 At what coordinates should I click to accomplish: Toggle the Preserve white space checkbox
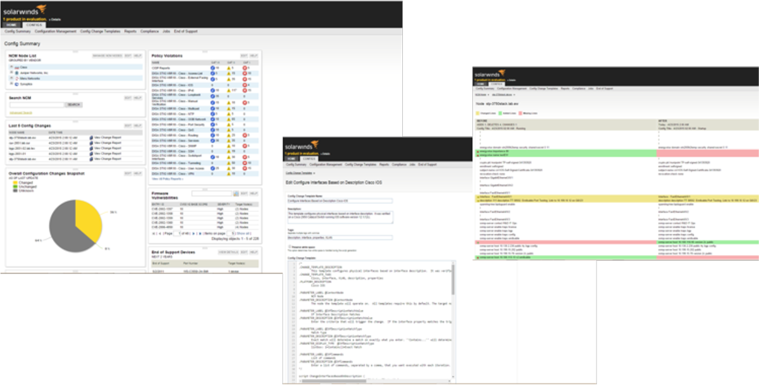pos(290,246)
